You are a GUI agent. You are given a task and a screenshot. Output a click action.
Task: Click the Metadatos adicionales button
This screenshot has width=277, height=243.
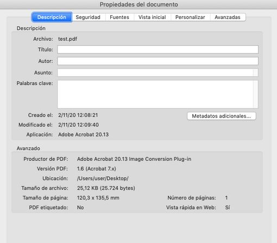click(x=222, y=116)
